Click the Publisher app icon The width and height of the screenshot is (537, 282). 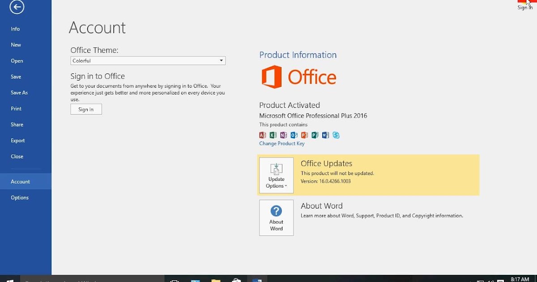coord(315,135)
